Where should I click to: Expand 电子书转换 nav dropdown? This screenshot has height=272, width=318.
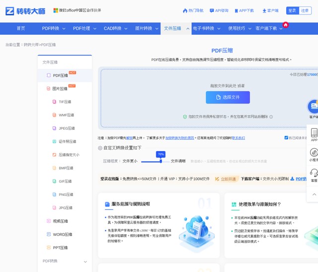tap(219, 29)
